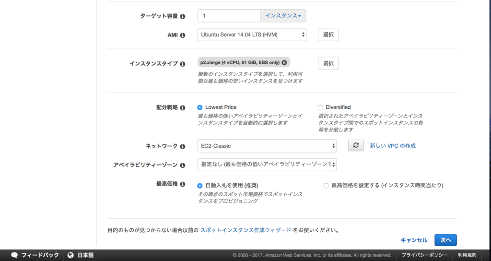
Task: Click the フィードバック speech bubble icon
Action: point(14,255)
